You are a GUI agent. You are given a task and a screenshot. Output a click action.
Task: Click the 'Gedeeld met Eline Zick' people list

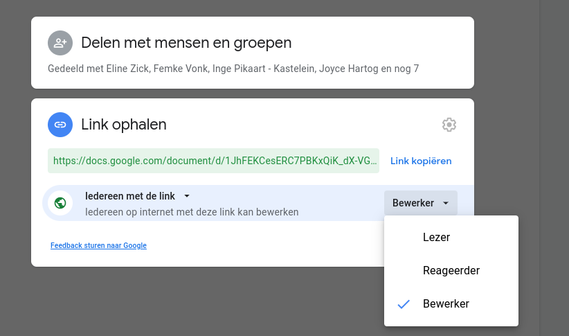click(233, 69)
